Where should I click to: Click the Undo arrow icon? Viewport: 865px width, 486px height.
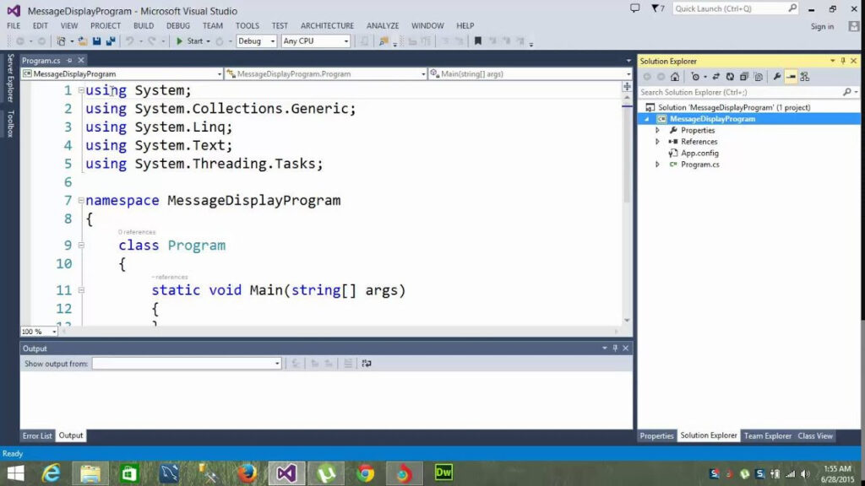click(129, 41)
